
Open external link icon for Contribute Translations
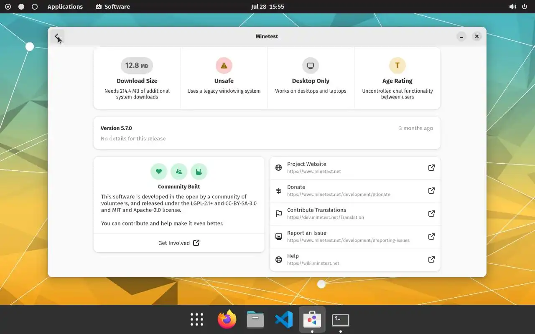point(431,213)
